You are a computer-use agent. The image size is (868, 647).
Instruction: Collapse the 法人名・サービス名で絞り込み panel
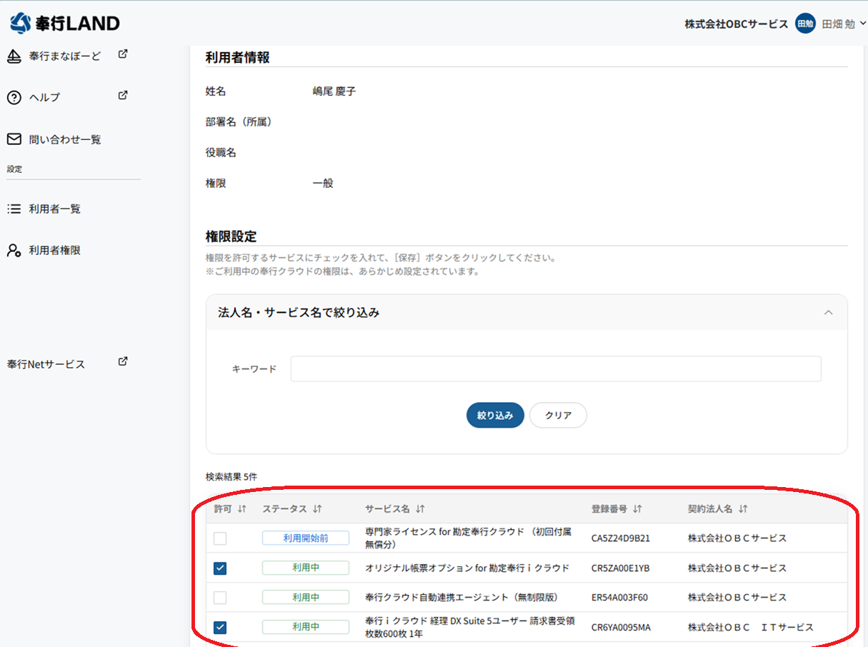pos(829,313)
